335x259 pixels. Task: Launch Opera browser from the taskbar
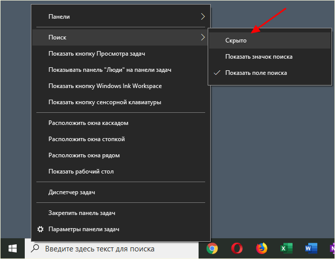pos(236,248)
